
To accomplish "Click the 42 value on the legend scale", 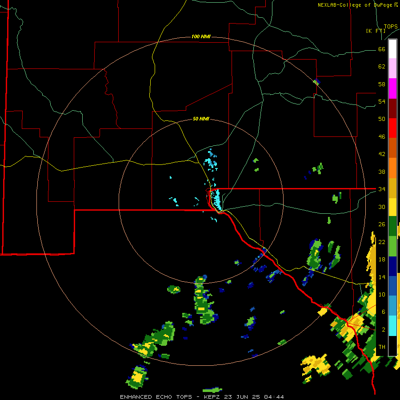I will pos(382,154).
